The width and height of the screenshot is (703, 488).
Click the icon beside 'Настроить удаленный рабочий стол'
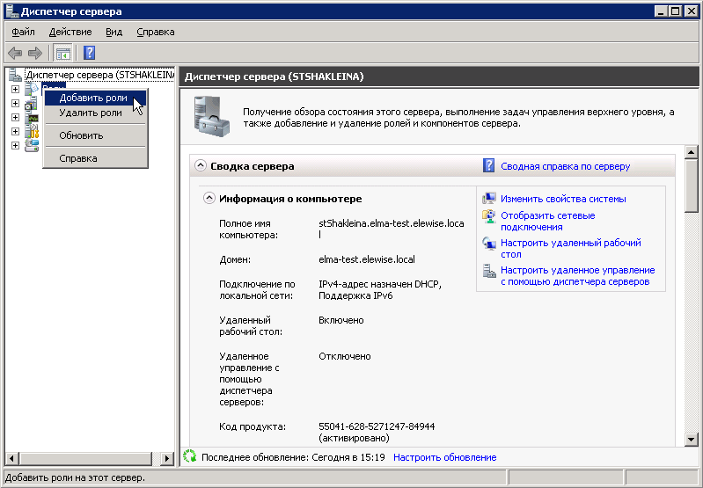tap(489, 244)
